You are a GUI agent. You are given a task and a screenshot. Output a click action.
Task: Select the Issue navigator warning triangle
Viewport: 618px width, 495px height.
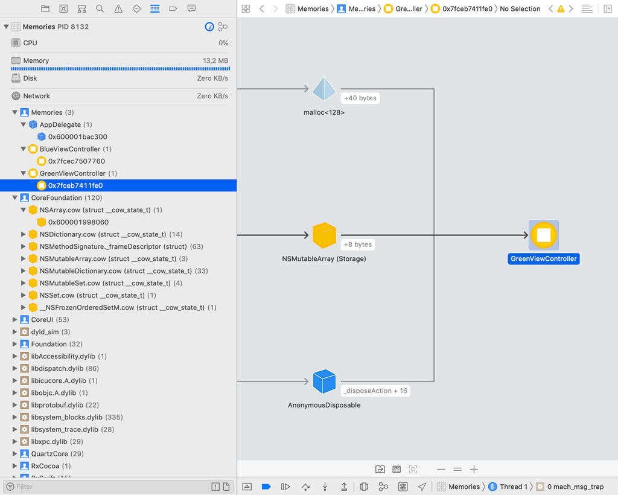(x=118, y=8)
